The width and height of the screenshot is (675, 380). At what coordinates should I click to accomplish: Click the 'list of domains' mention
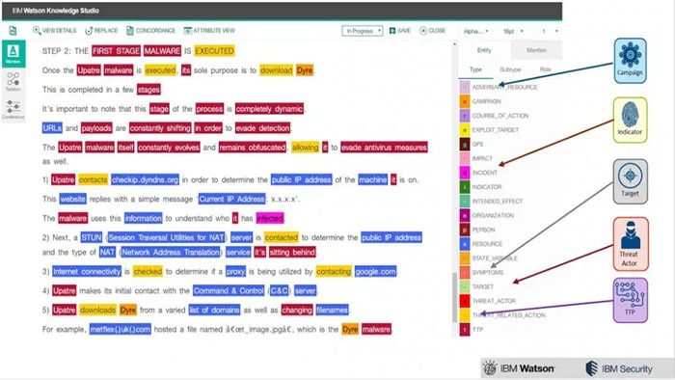click(214, 310)
